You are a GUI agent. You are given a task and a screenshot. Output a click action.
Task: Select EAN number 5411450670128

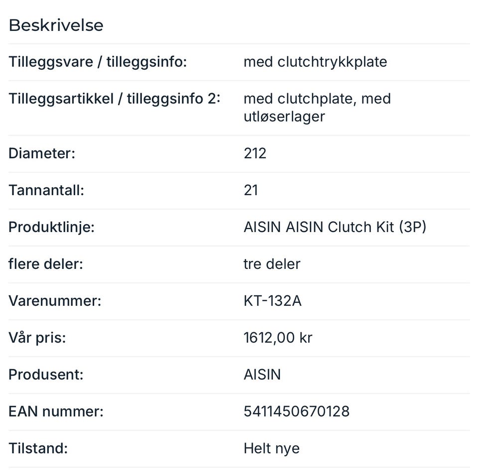point(296,412)
